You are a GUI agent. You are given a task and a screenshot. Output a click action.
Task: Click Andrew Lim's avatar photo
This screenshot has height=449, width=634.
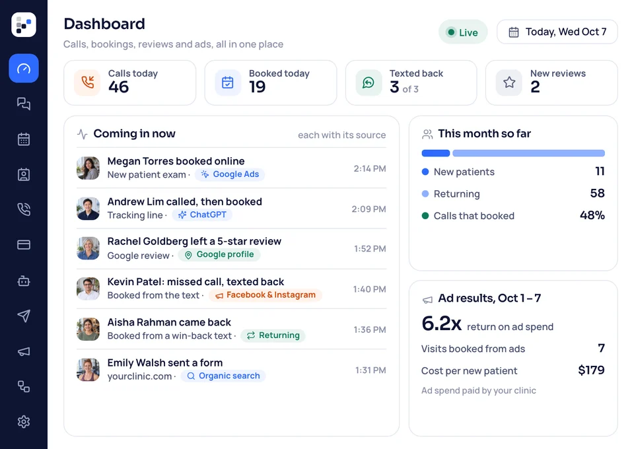click(x=88, y=209)
